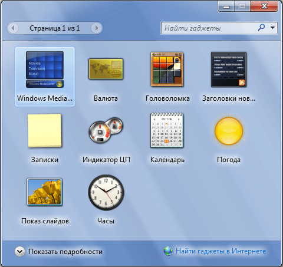Select the Погода sun gadget
The width and height of the screenshot is (283, 267).
(229, 137)
